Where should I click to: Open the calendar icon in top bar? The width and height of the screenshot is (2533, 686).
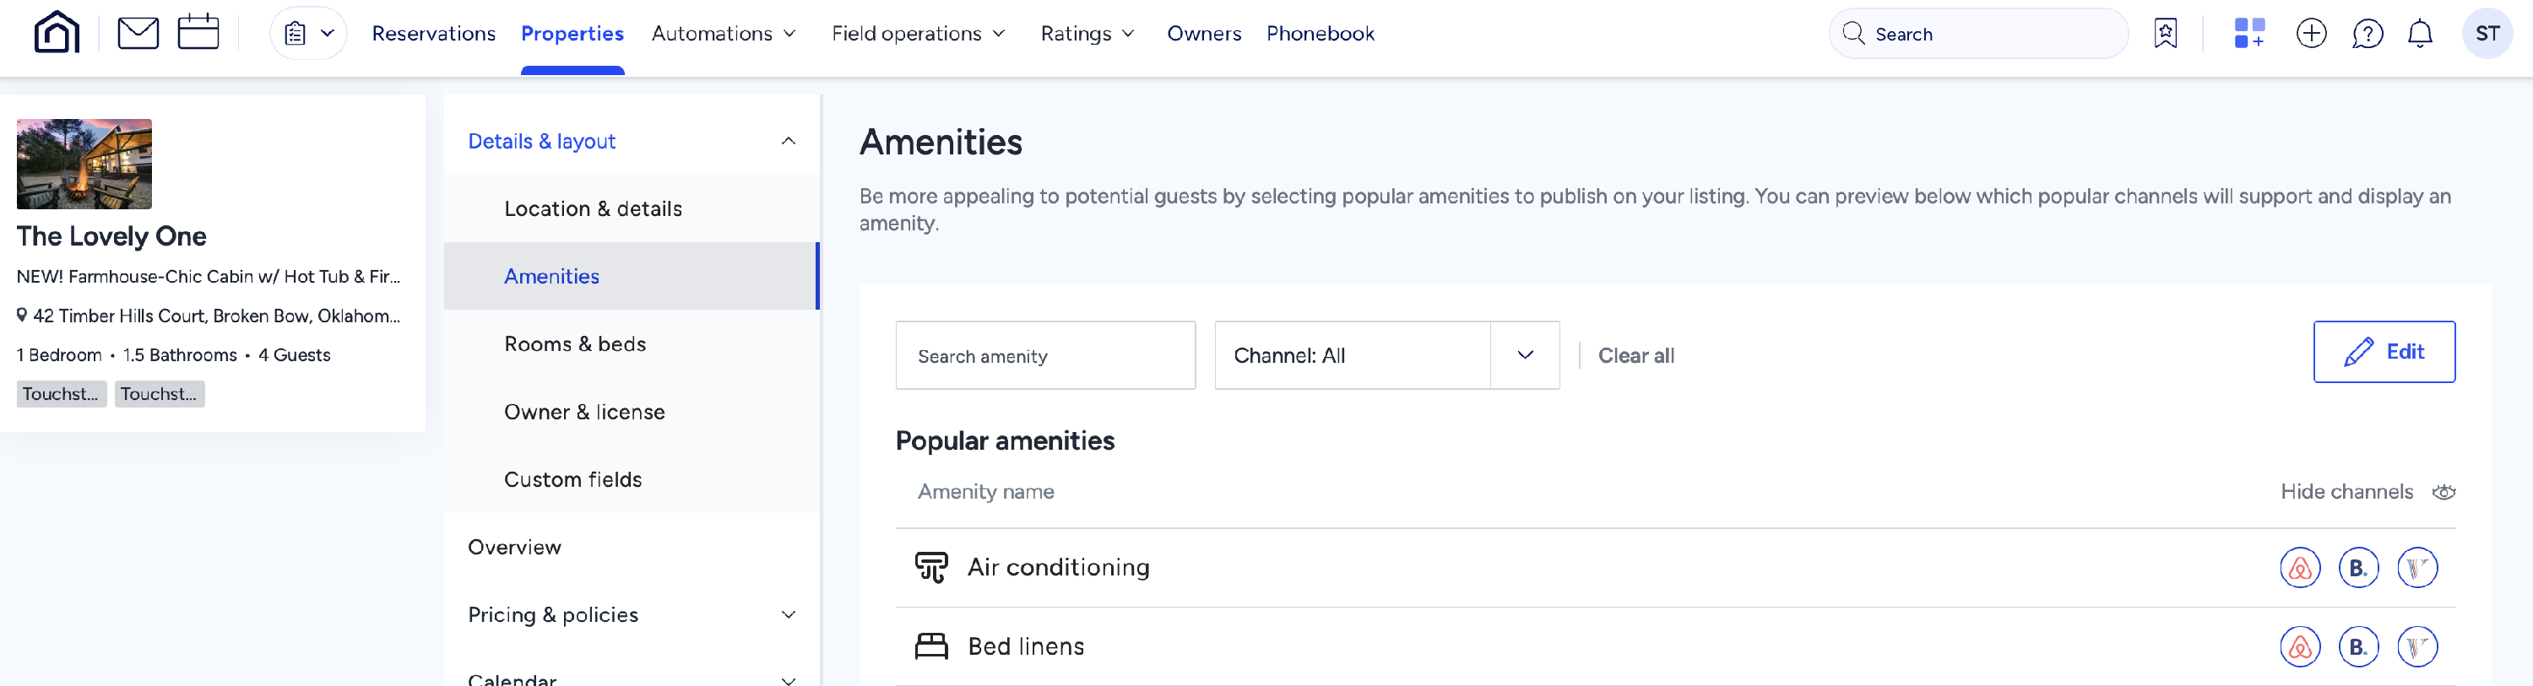pos(198,34)
